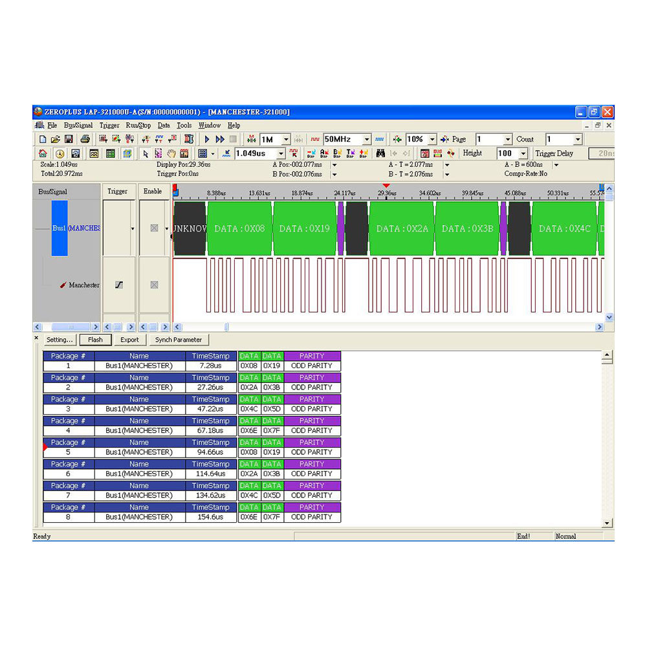Screen dimensions: 647x647
Task: Toggle the Enable checkbox for Bus1 MANCHESTER
Action: tap(155, 228)
